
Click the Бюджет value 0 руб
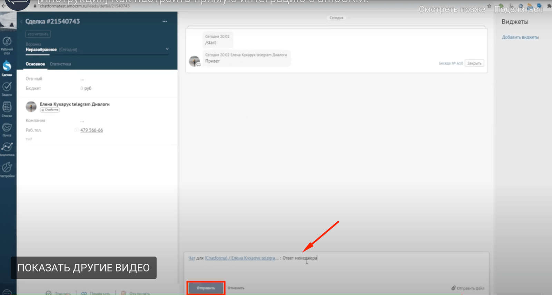coord(86,89)
